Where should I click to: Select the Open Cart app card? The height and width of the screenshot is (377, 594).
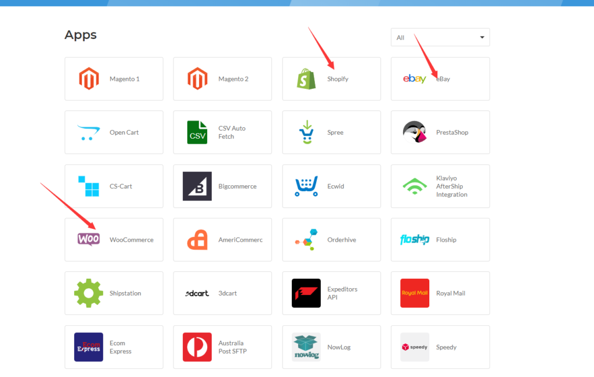click(114, 132)
